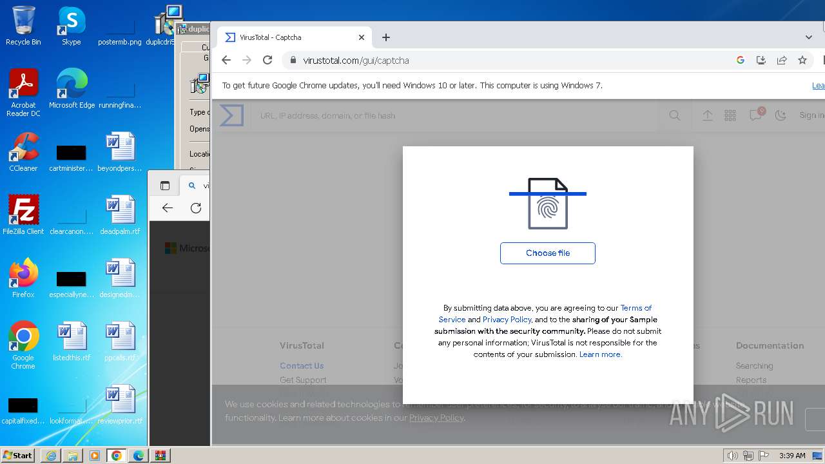This screenshot has width=825, height=464.
Task: Open Internet Explorer from taskbar
Action: pos(51,456)
